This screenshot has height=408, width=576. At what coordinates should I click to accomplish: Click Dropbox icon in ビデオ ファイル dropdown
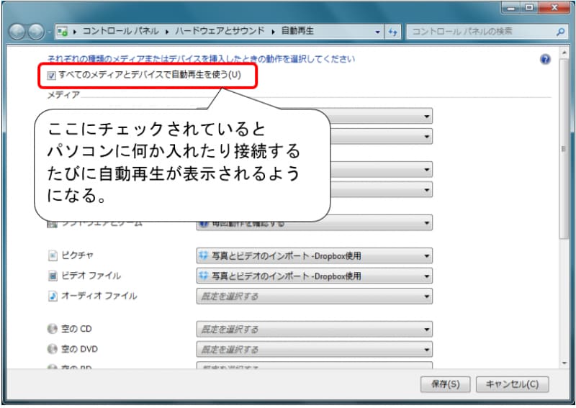tap(204, 276)
